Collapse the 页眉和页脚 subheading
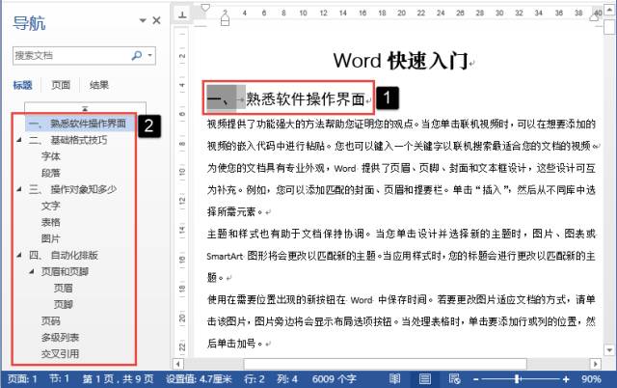The image size is (617, 388). coord(32,271)
